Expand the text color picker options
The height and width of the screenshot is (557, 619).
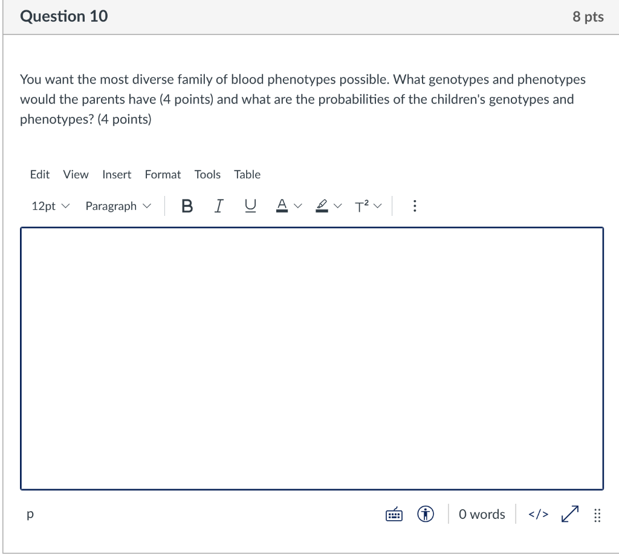pos(297,206)
